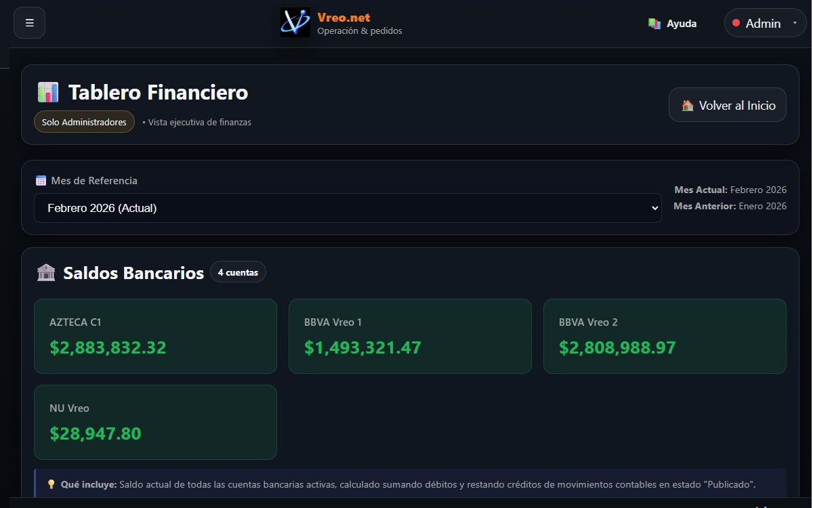Viewport: 813px width, 508px height.
Task: Expand the Admin account dropdown
Action: point(766,22)
